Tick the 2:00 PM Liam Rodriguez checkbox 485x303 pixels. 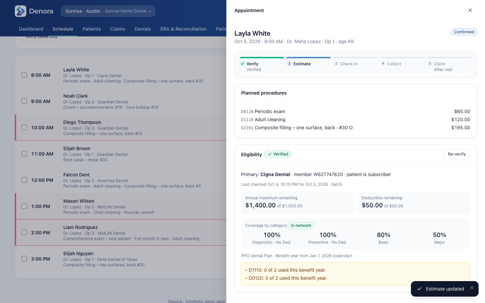coord(24,232)
